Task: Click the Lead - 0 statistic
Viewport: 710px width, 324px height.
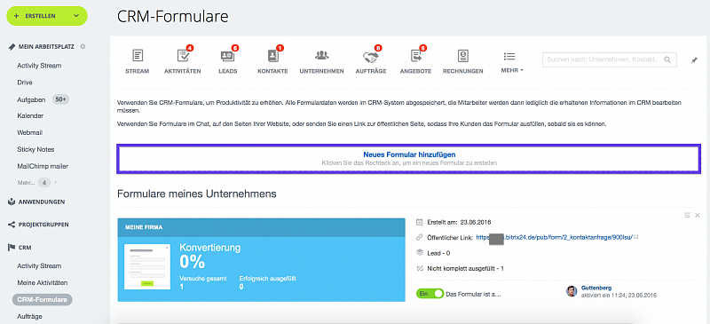Action: click(438, 253)
